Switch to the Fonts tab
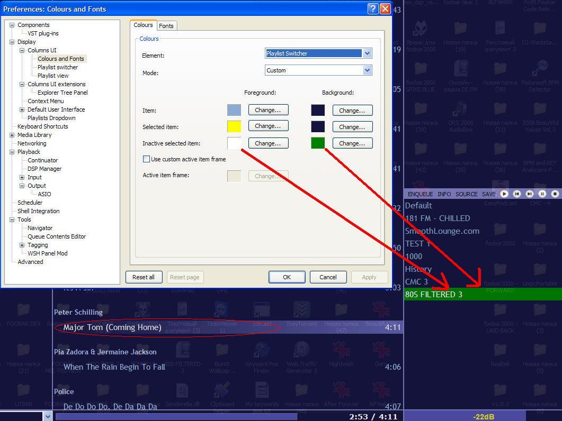This screenshot has height=421, width=562. click(166, 26)
